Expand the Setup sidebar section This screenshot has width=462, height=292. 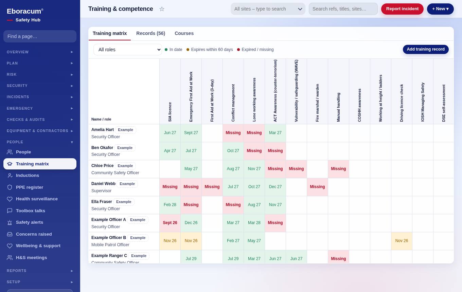click(x=40, y=282)
